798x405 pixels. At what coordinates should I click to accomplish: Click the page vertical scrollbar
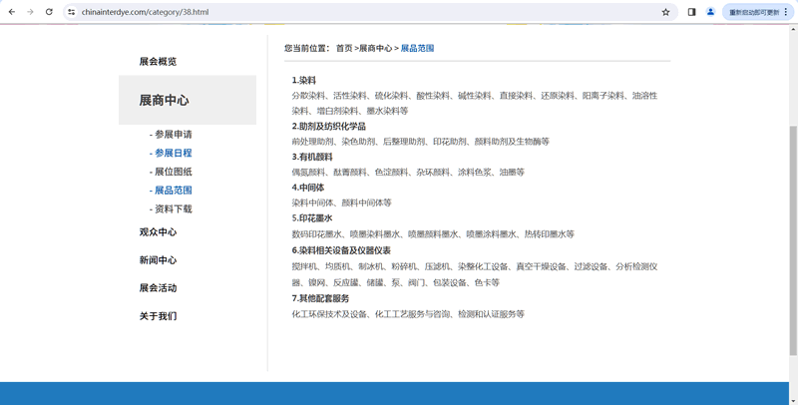(x=793, y=200)
